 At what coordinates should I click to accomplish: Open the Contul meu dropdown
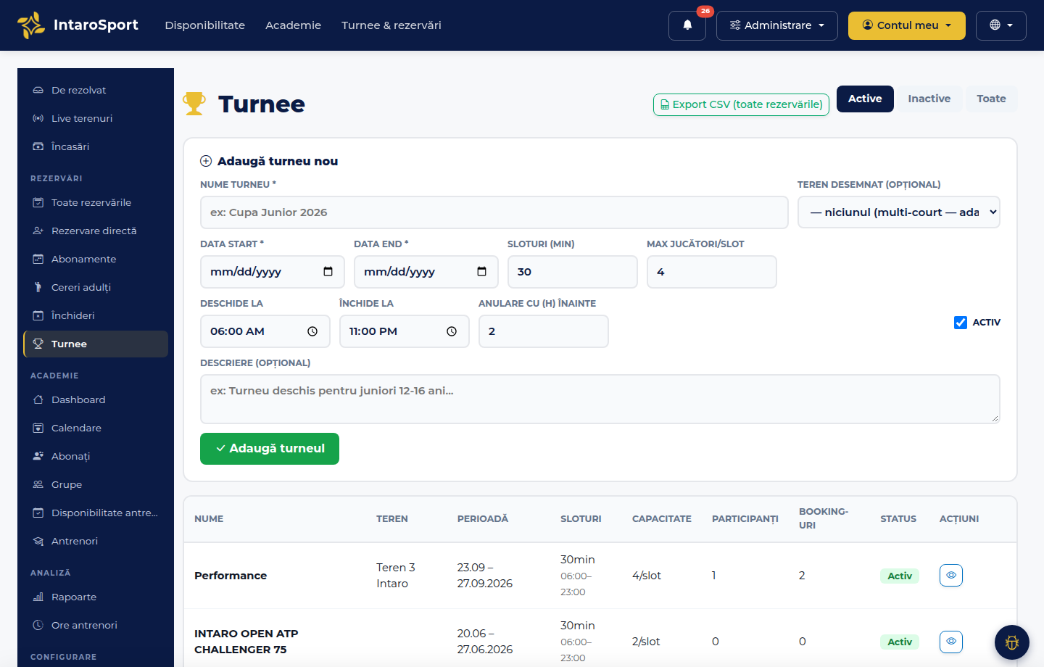[x=907, y=25]
